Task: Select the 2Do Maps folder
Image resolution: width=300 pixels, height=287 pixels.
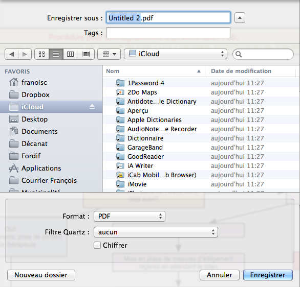Action: click(x=201, y=92)
